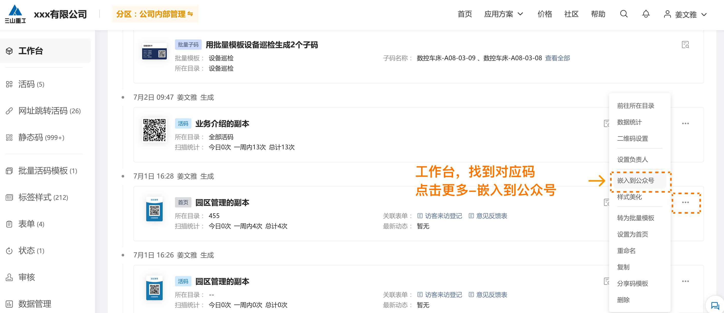Click the 首页 园区管理的副本 poster thumbnail
The height and width of the screenshot is (313, 724).
pyautogui.click(x=154, y=209)
